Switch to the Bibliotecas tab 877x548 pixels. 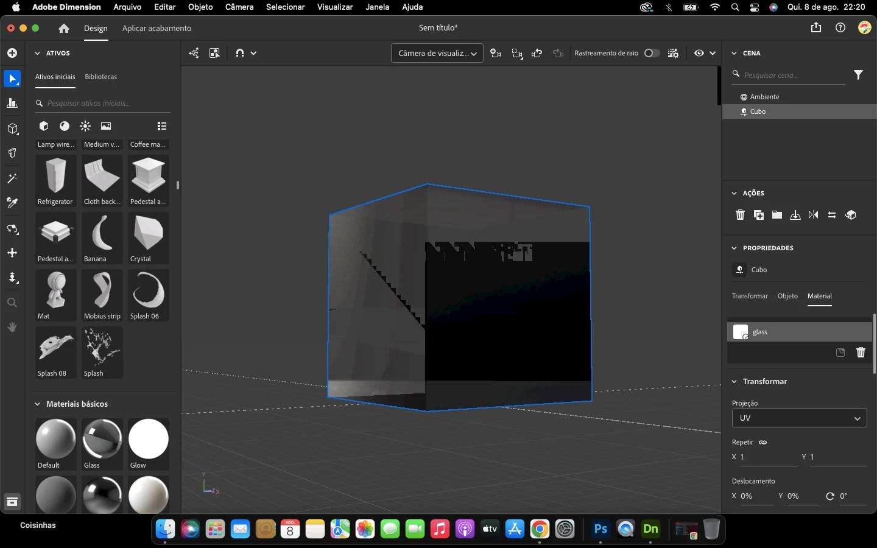(101, 77)
